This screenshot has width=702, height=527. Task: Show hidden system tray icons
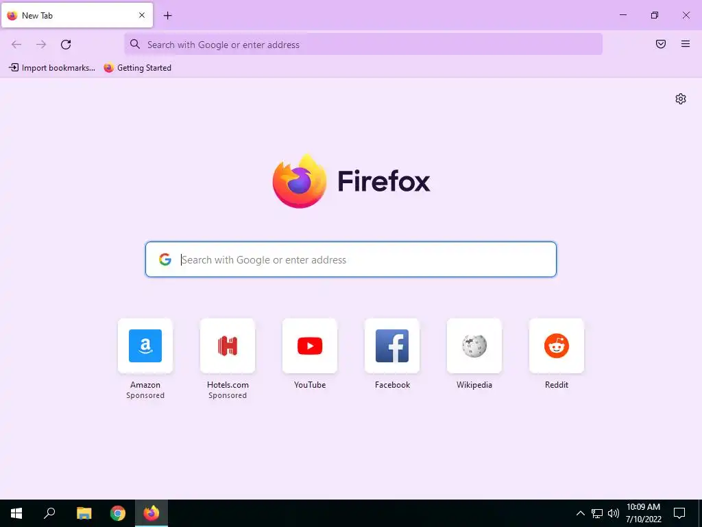[580, 513]
